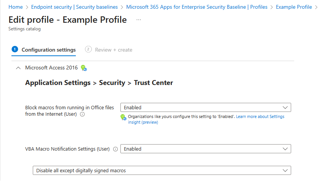Screen dimensions: 322x184
Task: Open the ellipsis more options beside title
Action: coord(139,20)
